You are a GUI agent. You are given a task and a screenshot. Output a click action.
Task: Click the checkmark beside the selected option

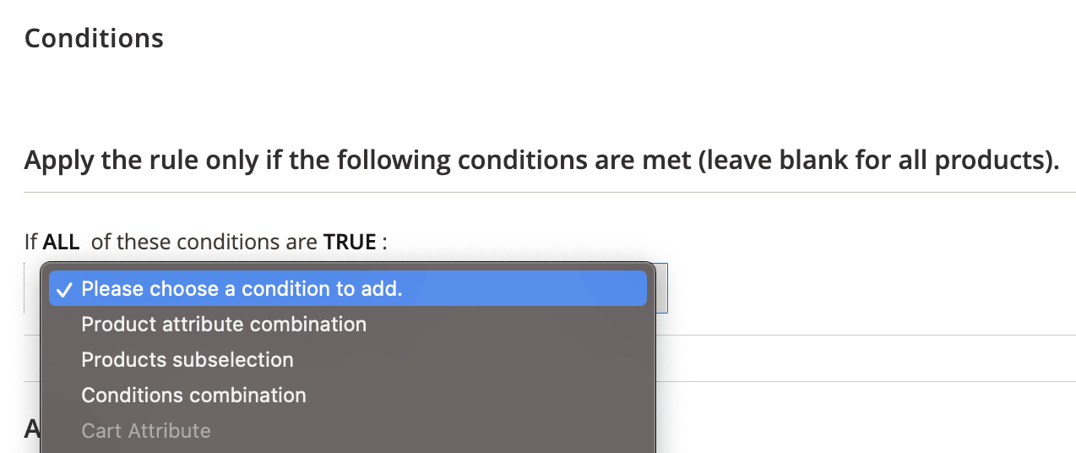tap(65, 290)
